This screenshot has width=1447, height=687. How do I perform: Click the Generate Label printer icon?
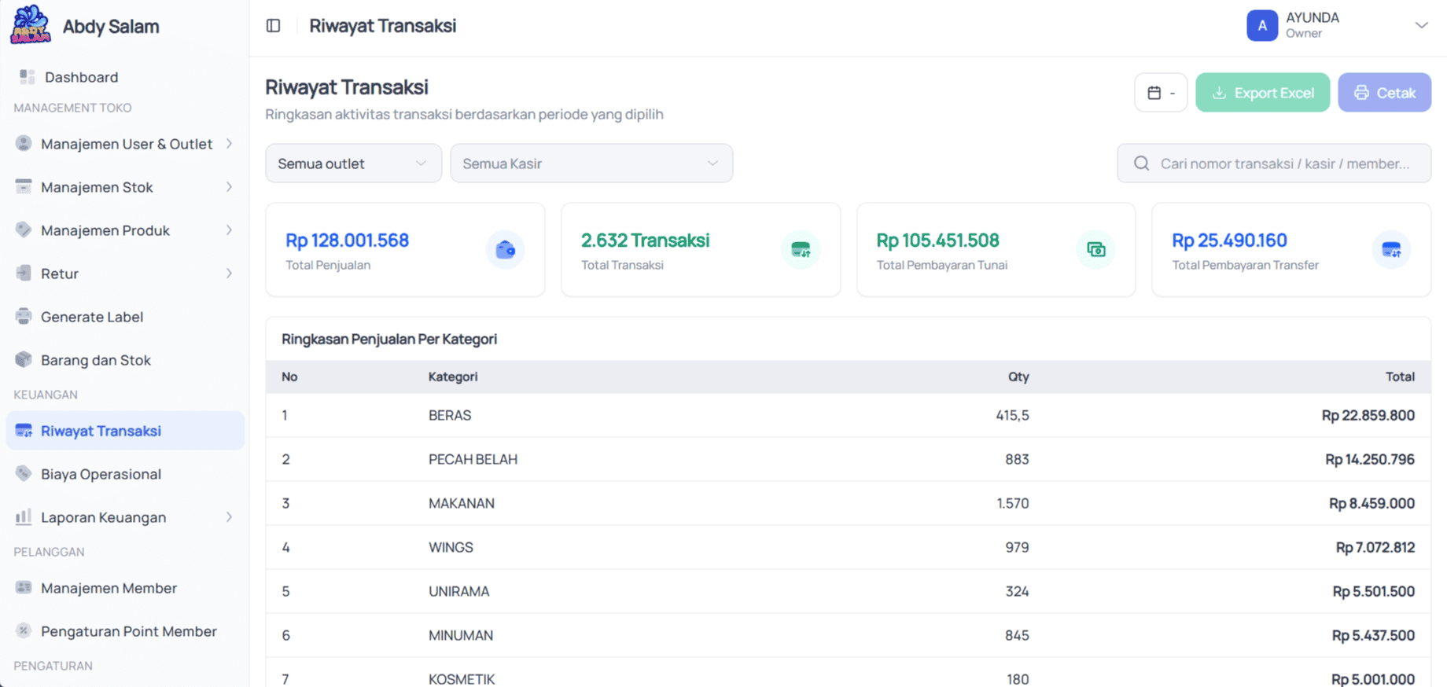click(x=24, y=316)
